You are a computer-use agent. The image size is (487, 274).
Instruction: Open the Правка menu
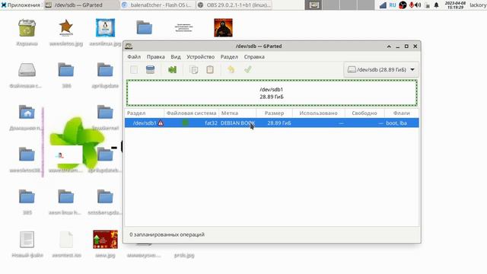(155, 57)
